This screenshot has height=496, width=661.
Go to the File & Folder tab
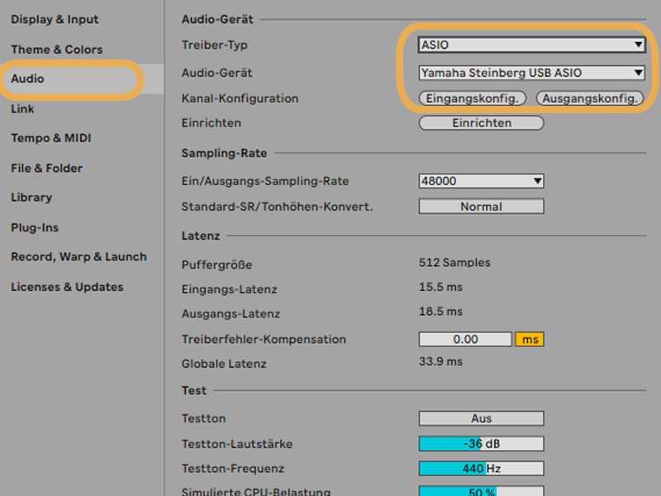[47, 169]
